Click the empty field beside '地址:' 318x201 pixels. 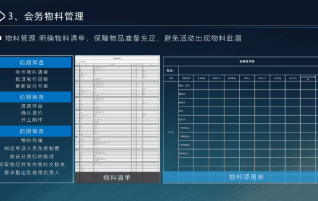coord(248,71)
